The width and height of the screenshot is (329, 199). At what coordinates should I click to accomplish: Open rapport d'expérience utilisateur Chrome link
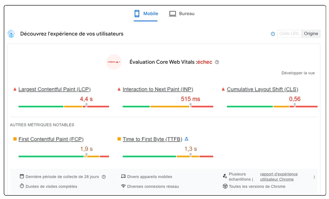point(278,177)
